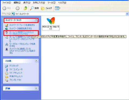Viewport: 129px width, 100px height.
Task: Click ネットワーク接続を表示する link
Action: (x=21, y=28)
